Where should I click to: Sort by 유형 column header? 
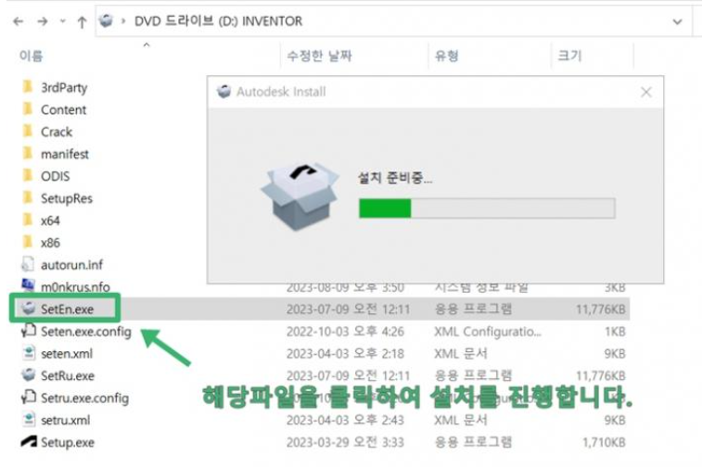pos(446,56)
